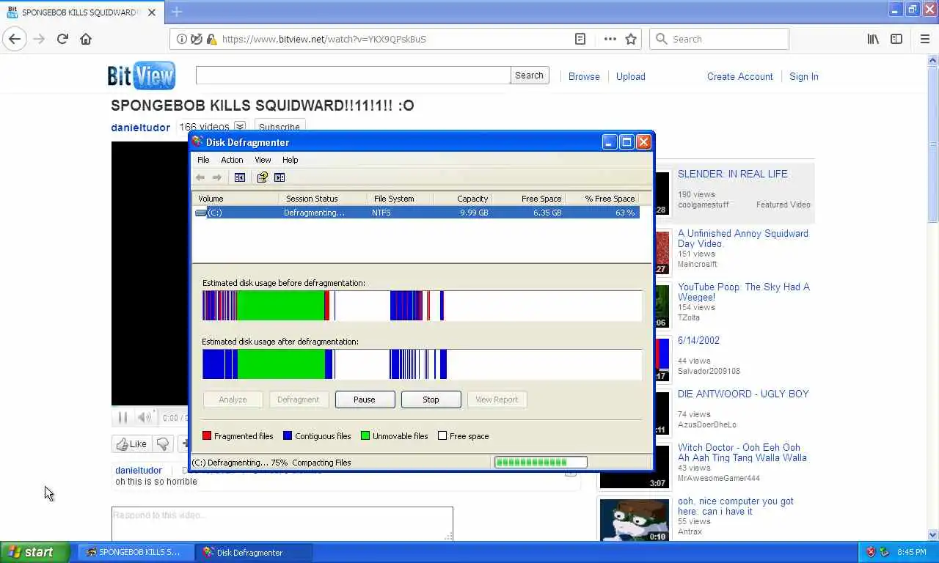Toggle action pane icon in Defragmenter toolbar
The height and width of the screenshot is (563, 939).
tap(279, 177)
